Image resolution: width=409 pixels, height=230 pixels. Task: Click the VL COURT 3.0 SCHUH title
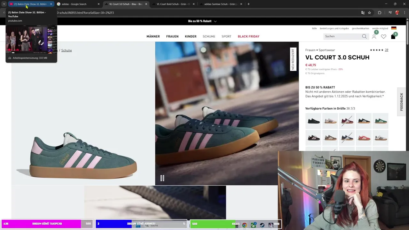coord(337,57)
